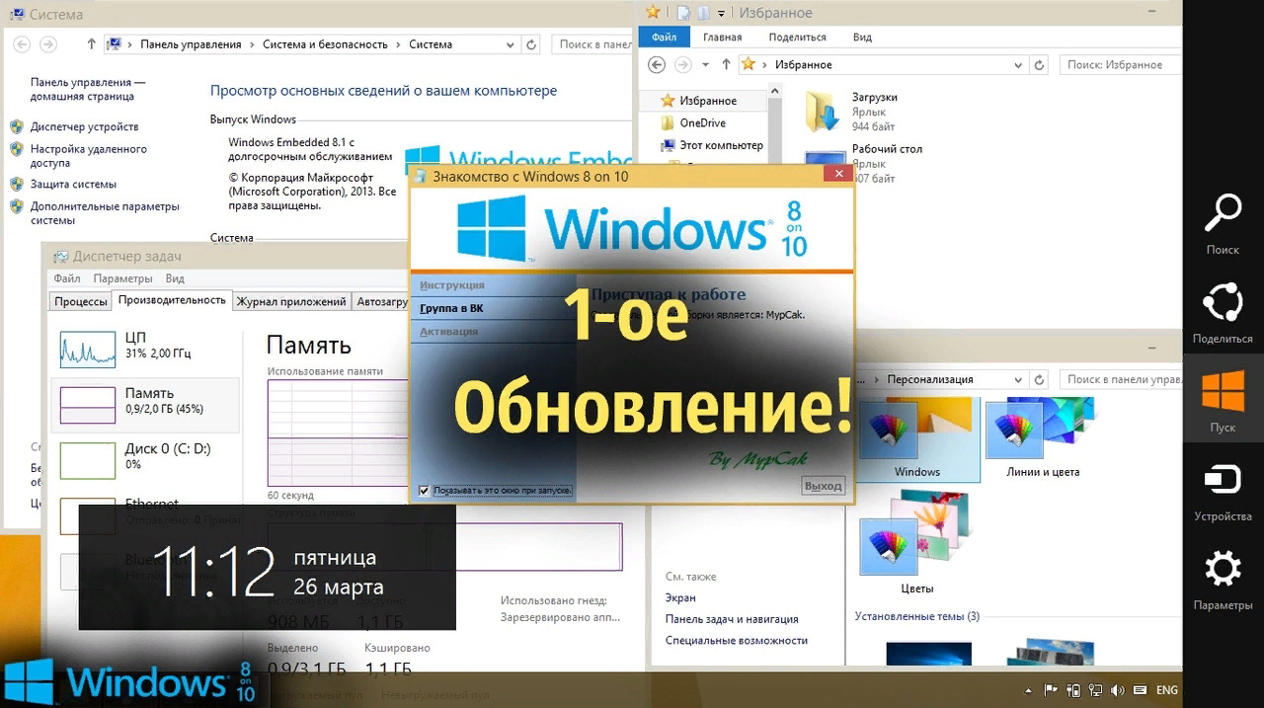
Task: Open recent locations dropdown in Избранное window
Action: coord(705,65)
